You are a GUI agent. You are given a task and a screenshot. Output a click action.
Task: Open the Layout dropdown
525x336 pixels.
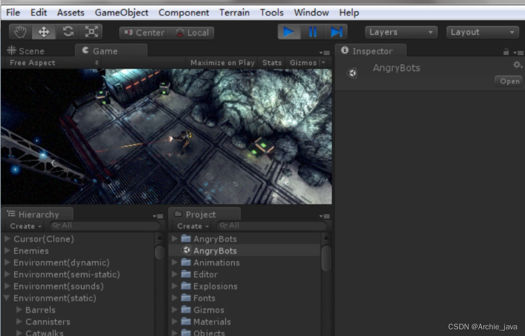pos(482,32)
